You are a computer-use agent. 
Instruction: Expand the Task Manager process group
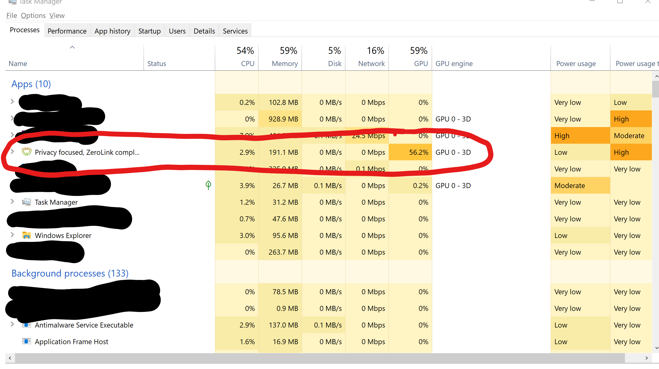12,202
